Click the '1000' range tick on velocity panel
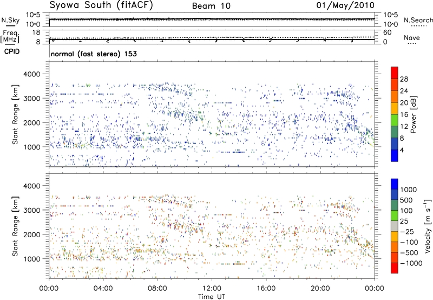The width and height of the screenshot is (433, 300). pyautogui.click(x=32, y=259)
